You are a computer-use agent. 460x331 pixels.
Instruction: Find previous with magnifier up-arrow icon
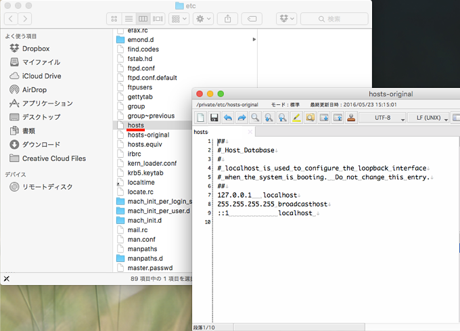tap(283, 118)
